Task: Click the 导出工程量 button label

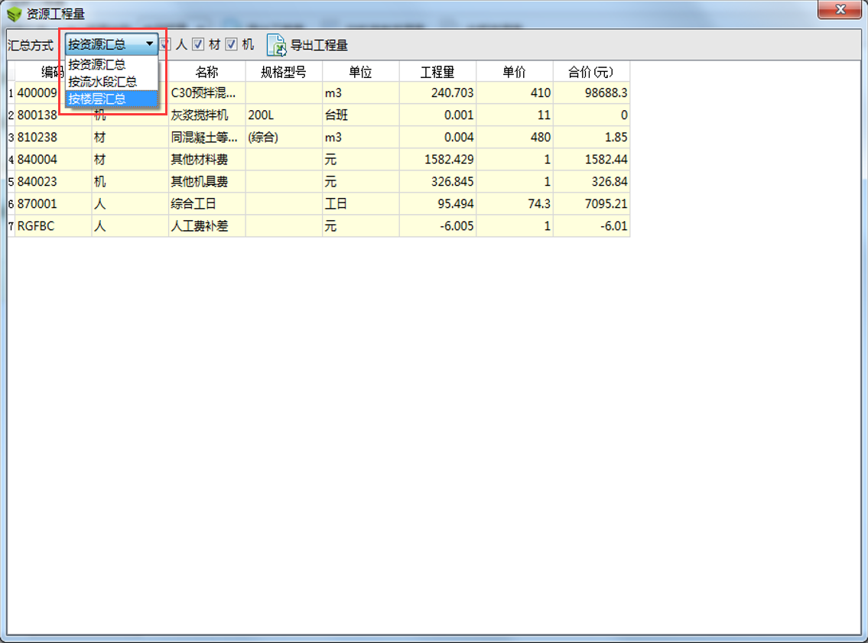Action: click(319, 45)
